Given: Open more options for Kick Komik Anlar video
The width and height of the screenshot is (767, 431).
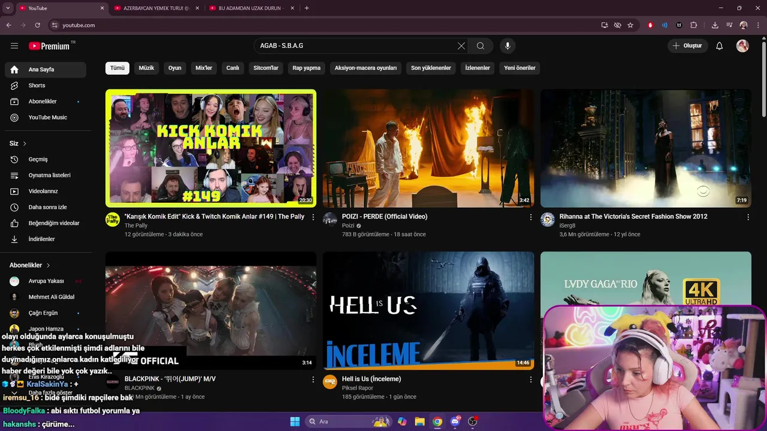Looking at the screenshot, I should point(313,217).
